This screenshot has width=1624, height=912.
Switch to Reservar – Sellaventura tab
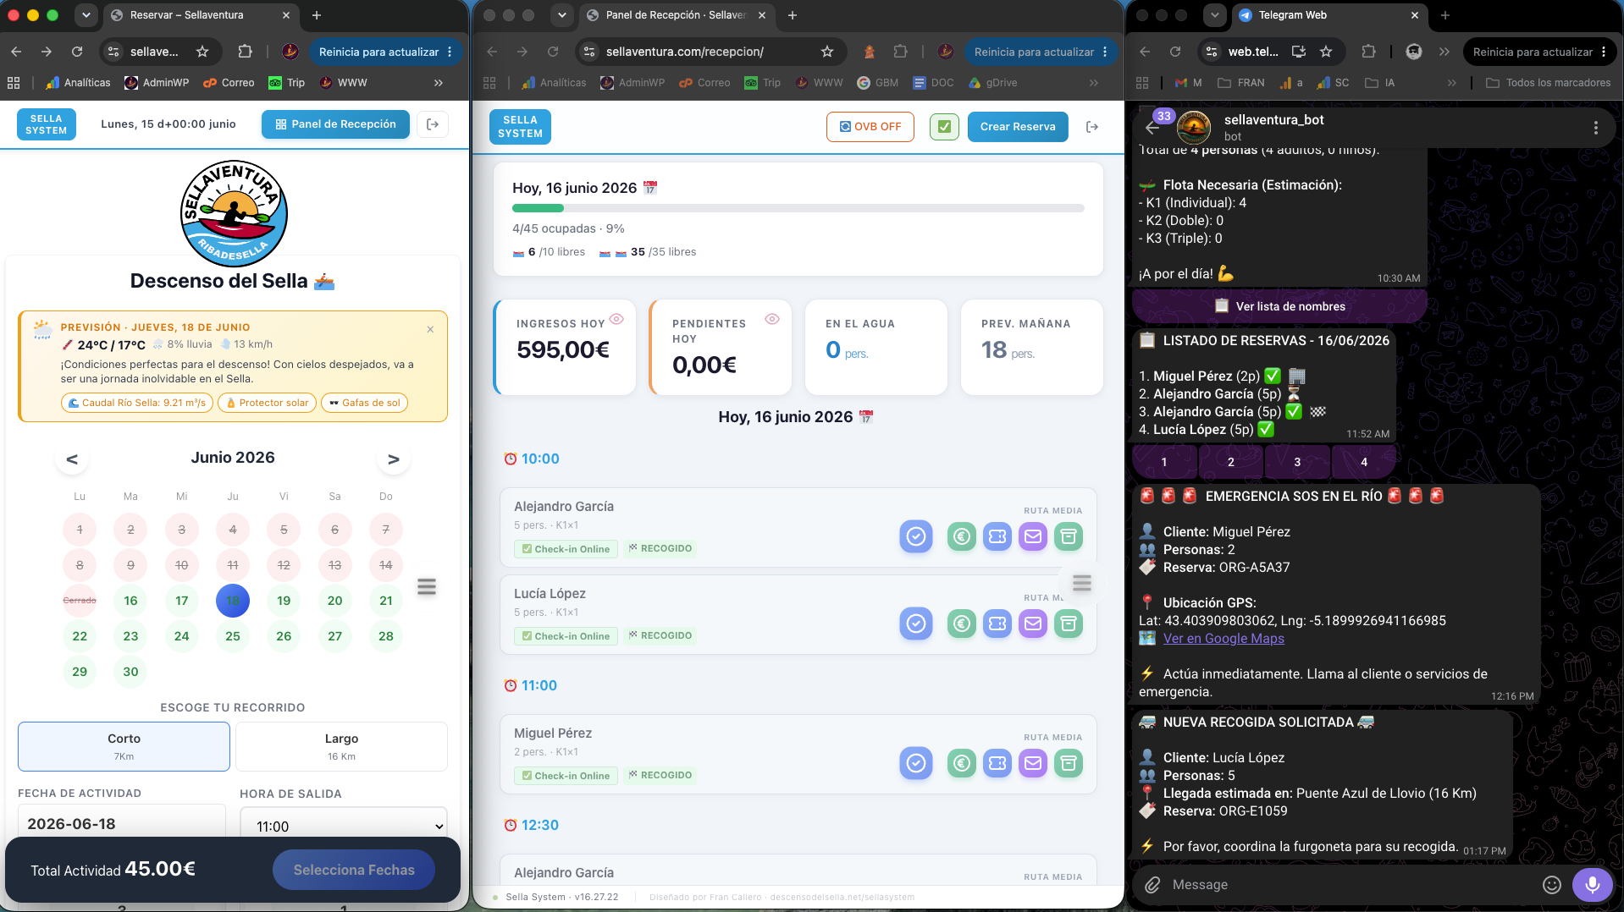click(201, 15)
